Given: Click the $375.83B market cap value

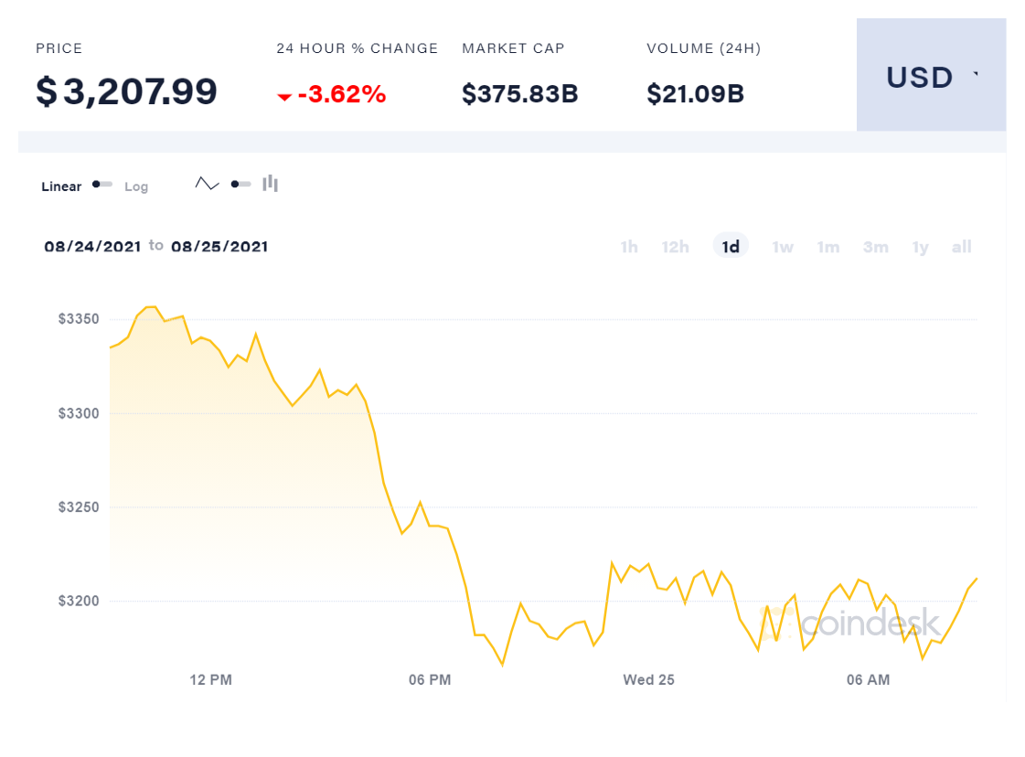Looking at the screenshot, I should pos(519,93).
